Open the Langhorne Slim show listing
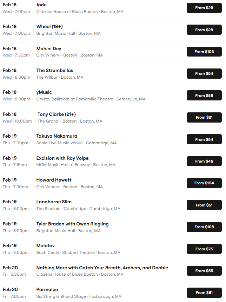The image size is (226, 302). pyautogui.click(x=54, y=202)
